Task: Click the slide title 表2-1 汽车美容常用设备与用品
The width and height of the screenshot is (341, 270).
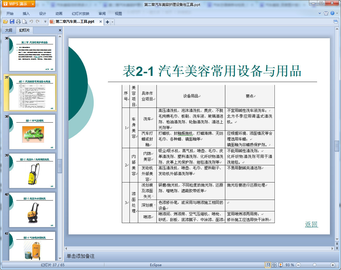Action: tap(212, 71)
